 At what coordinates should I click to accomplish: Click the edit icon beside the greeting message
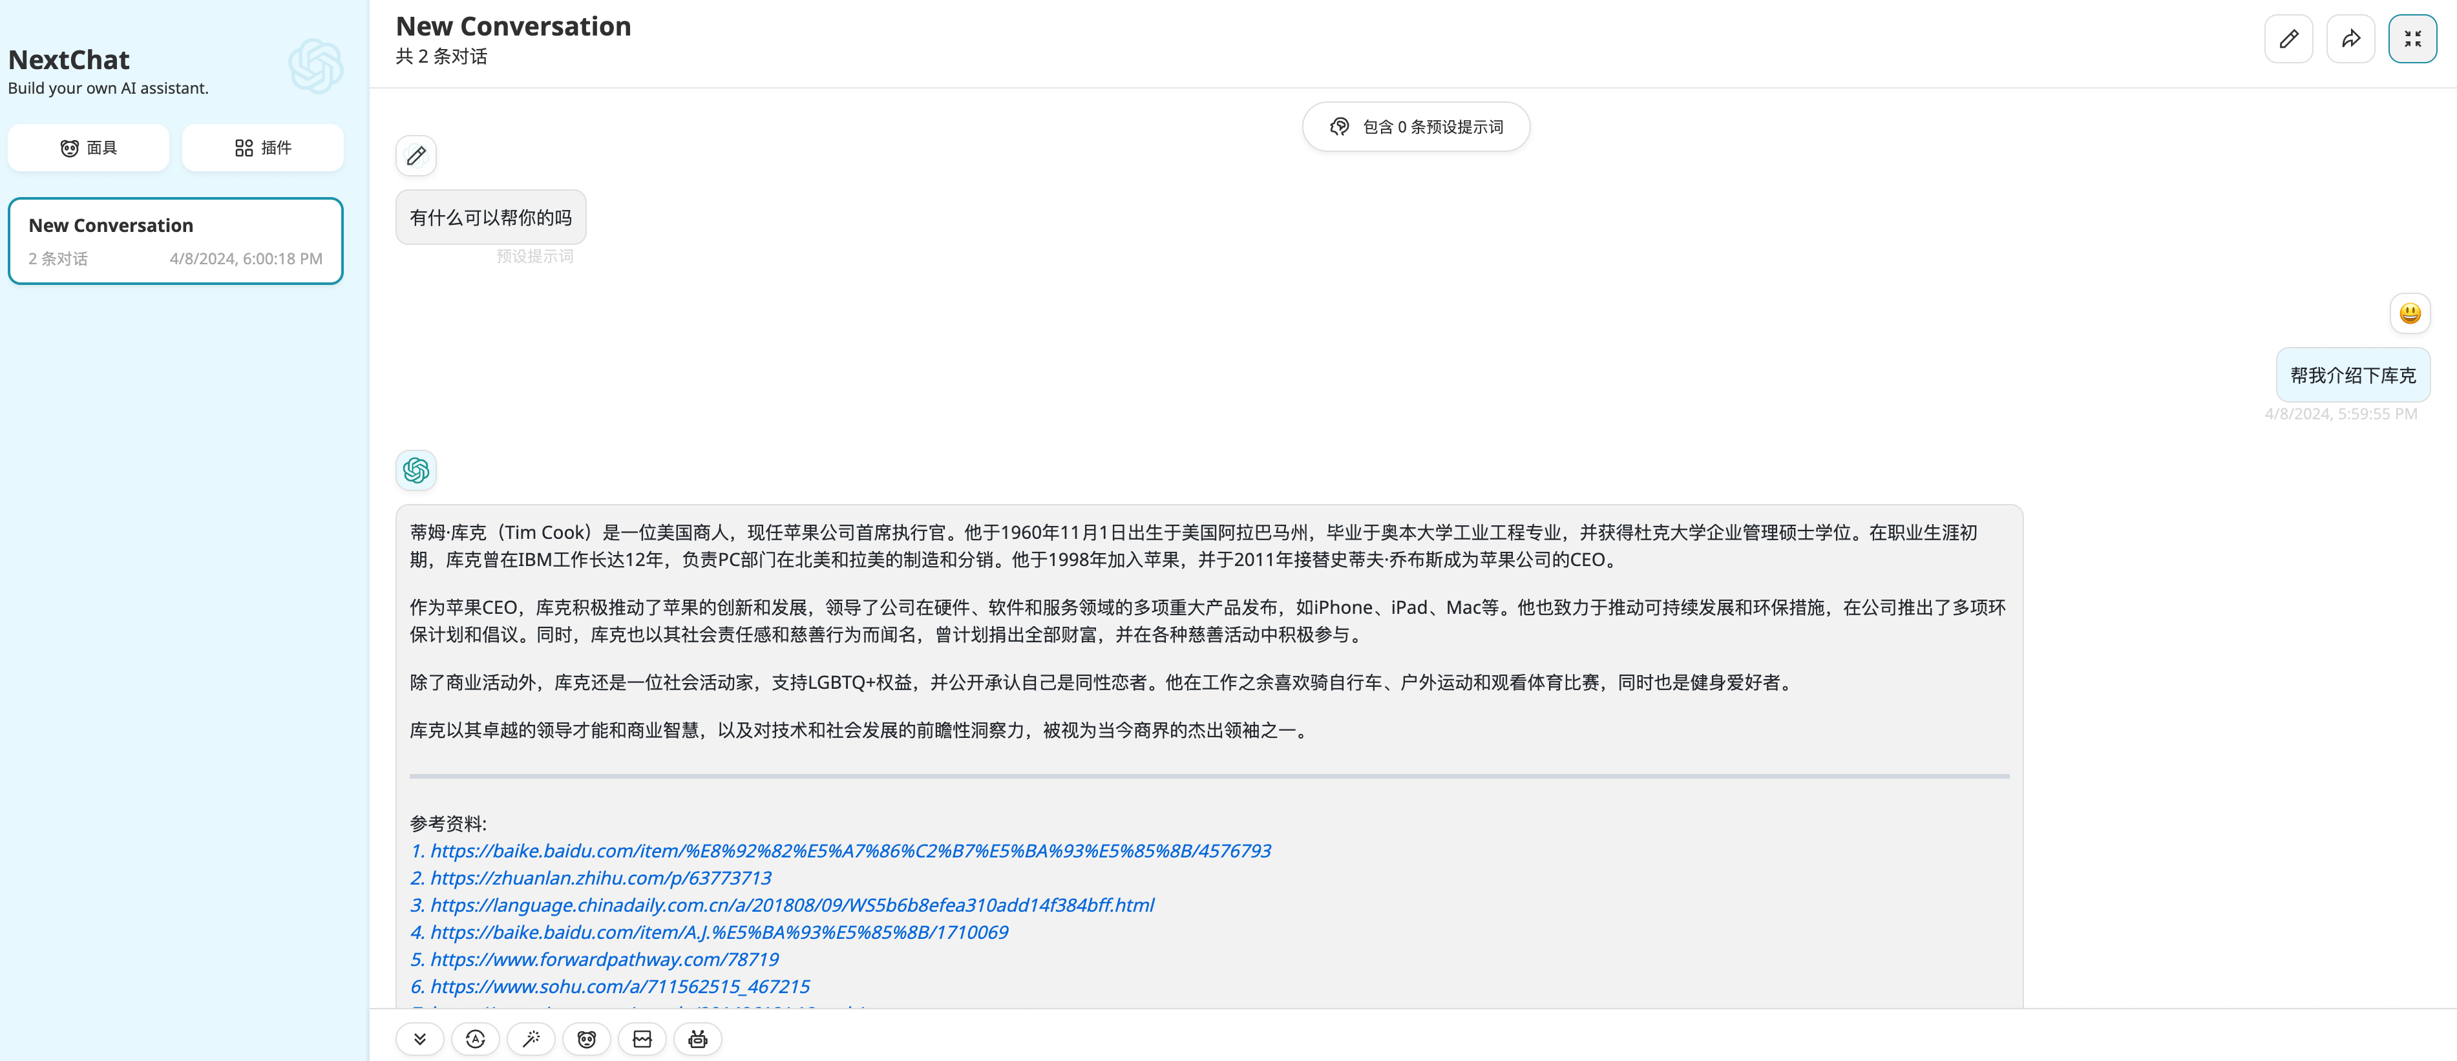tap(416, 155)
